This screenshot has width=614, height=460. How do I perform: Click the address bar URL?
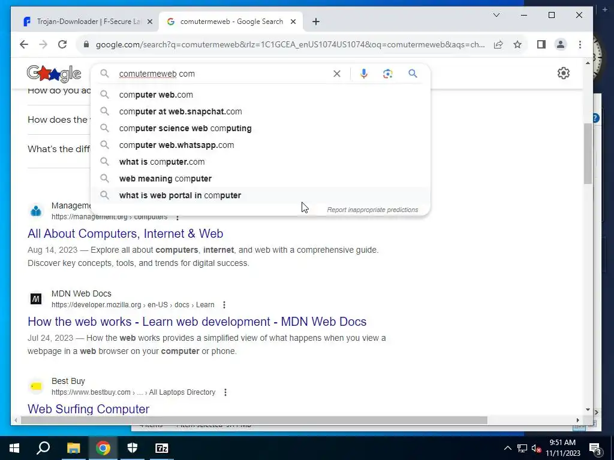(290, 44)
